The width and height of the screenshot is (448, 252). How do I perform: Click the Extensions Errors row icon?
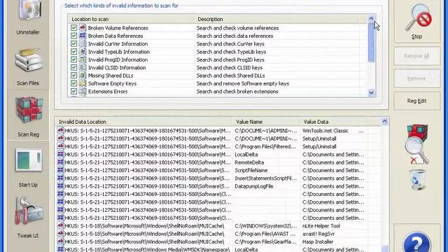point(83,91)
